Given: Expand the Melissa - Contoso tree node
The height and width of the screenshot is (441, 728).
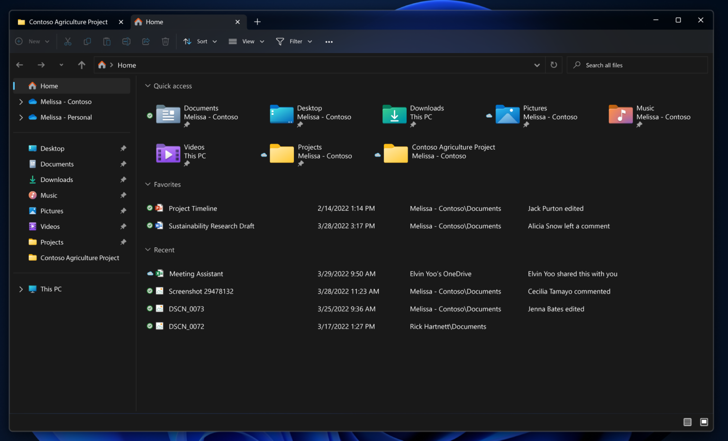Looking at the screenshot, I should coord(21,102).
